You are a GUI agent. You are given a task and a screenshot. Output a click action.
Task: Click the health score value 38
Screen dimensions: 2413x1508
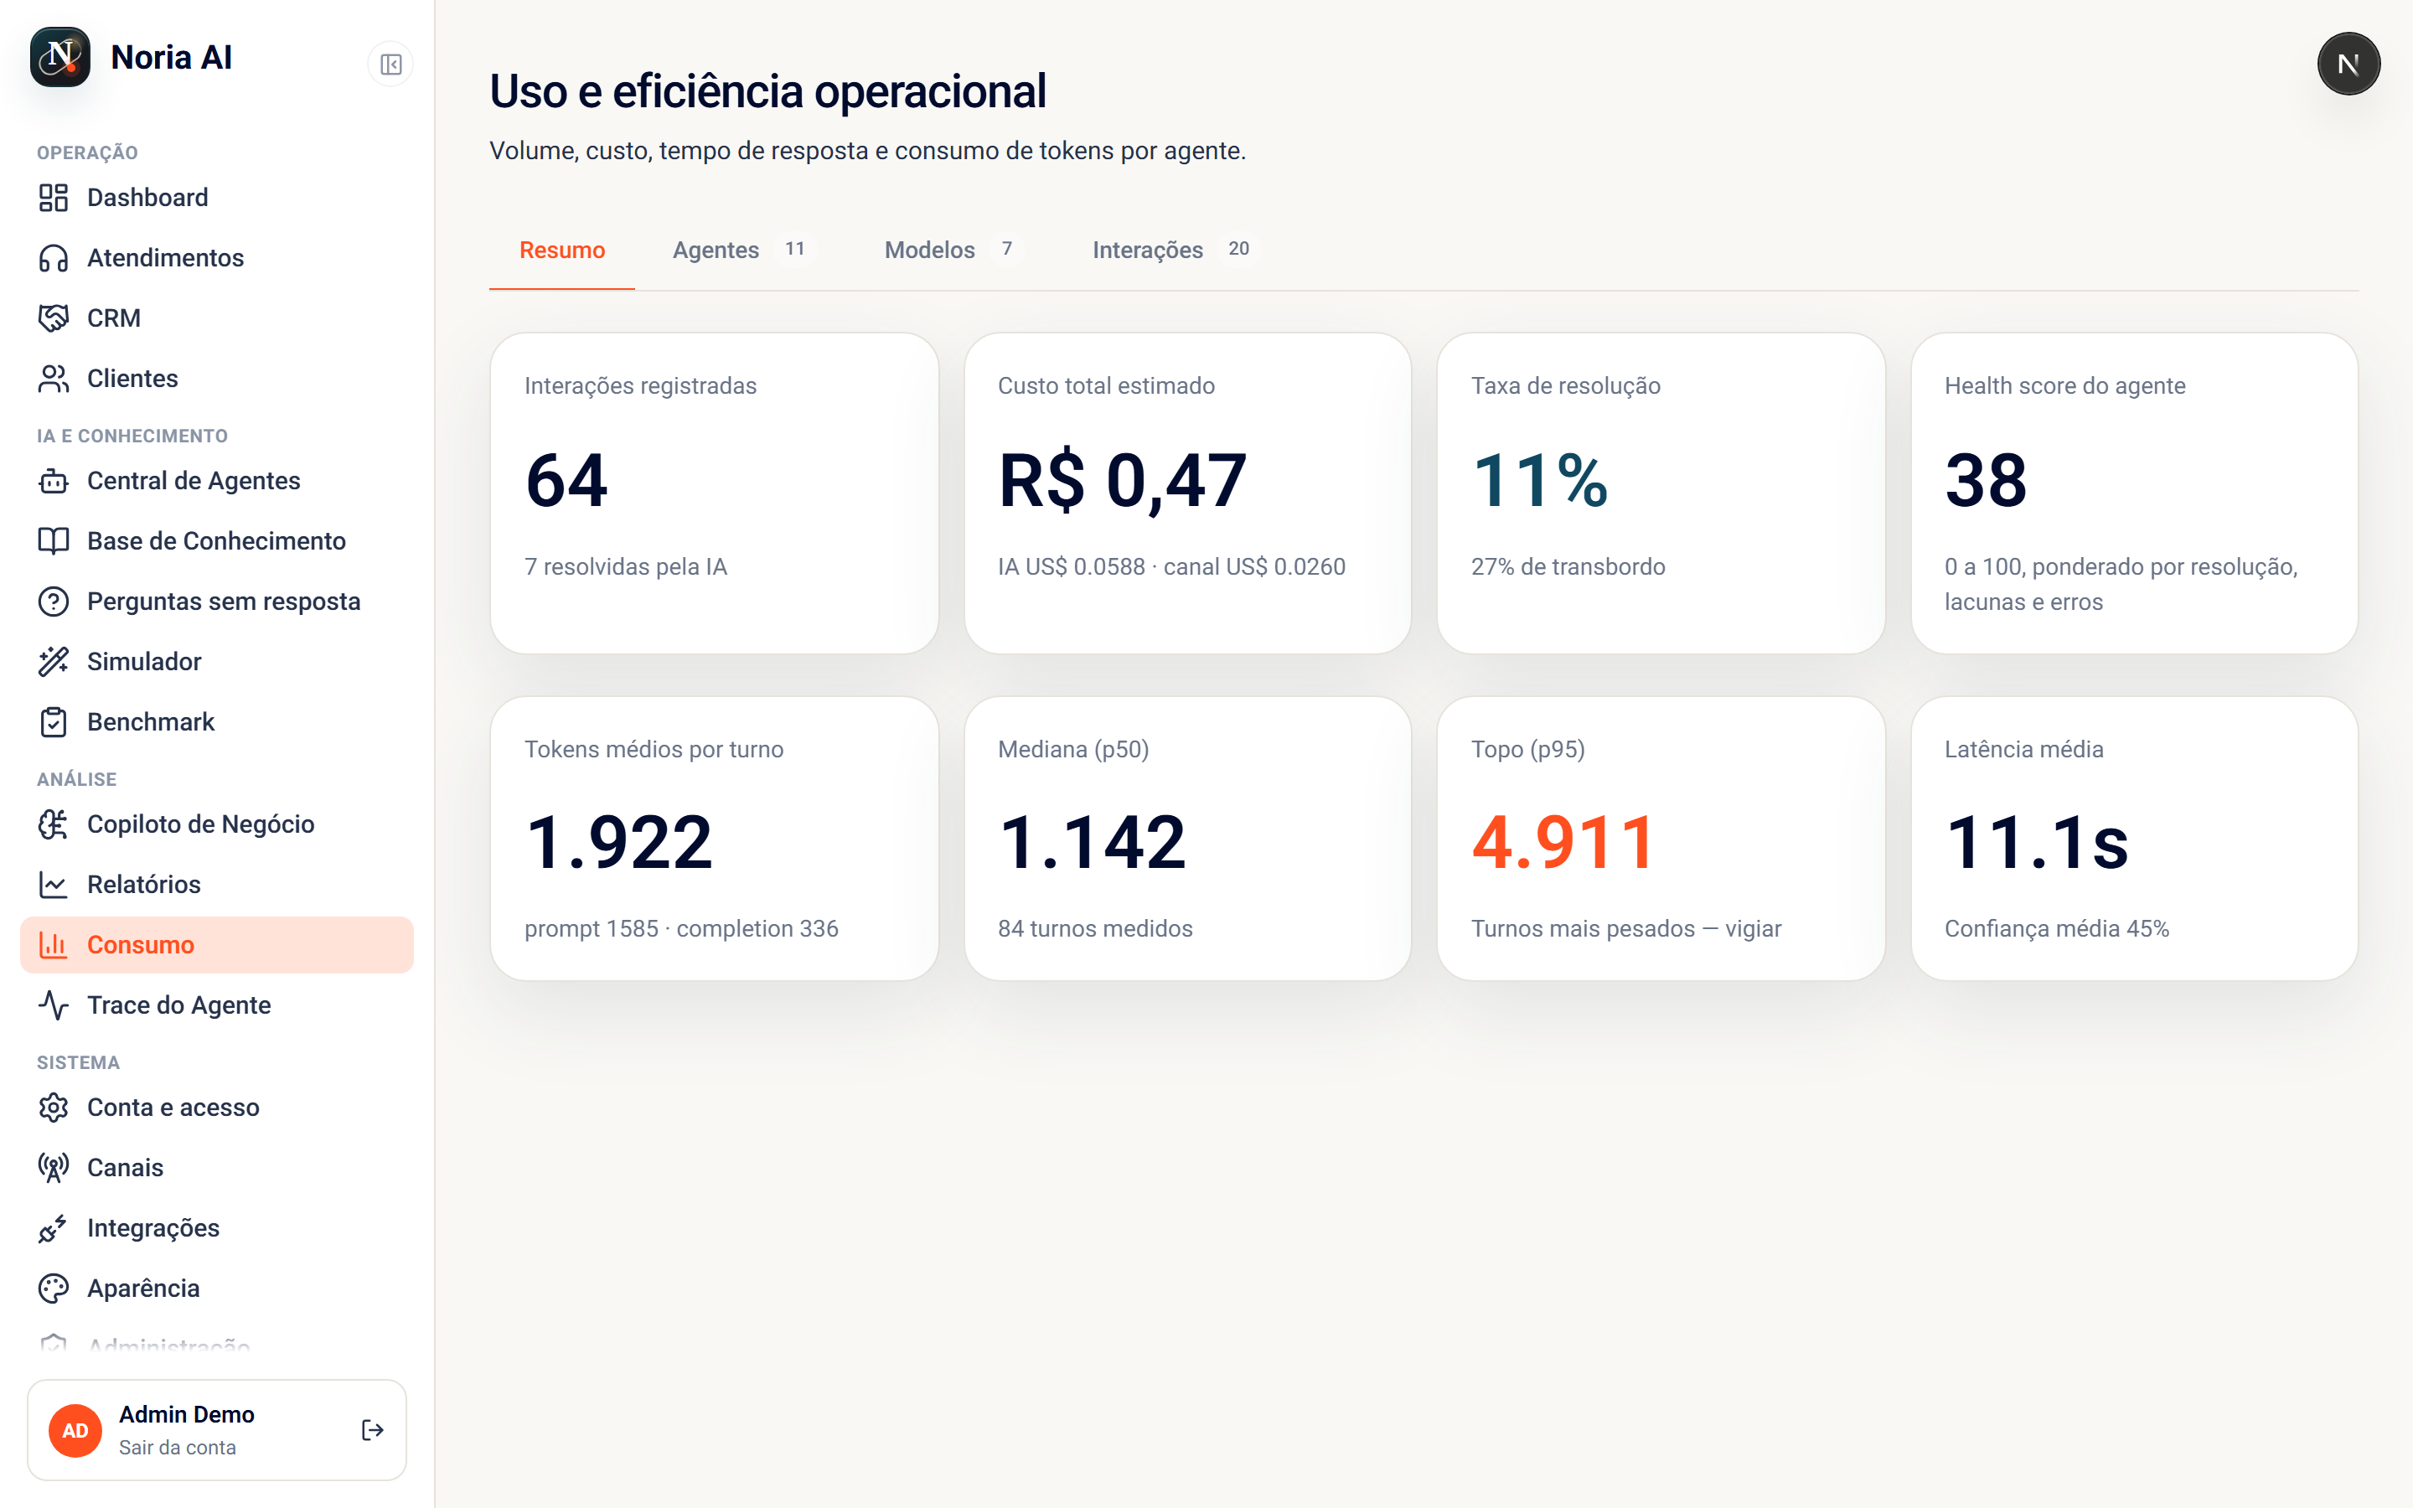click(1985, 481)
